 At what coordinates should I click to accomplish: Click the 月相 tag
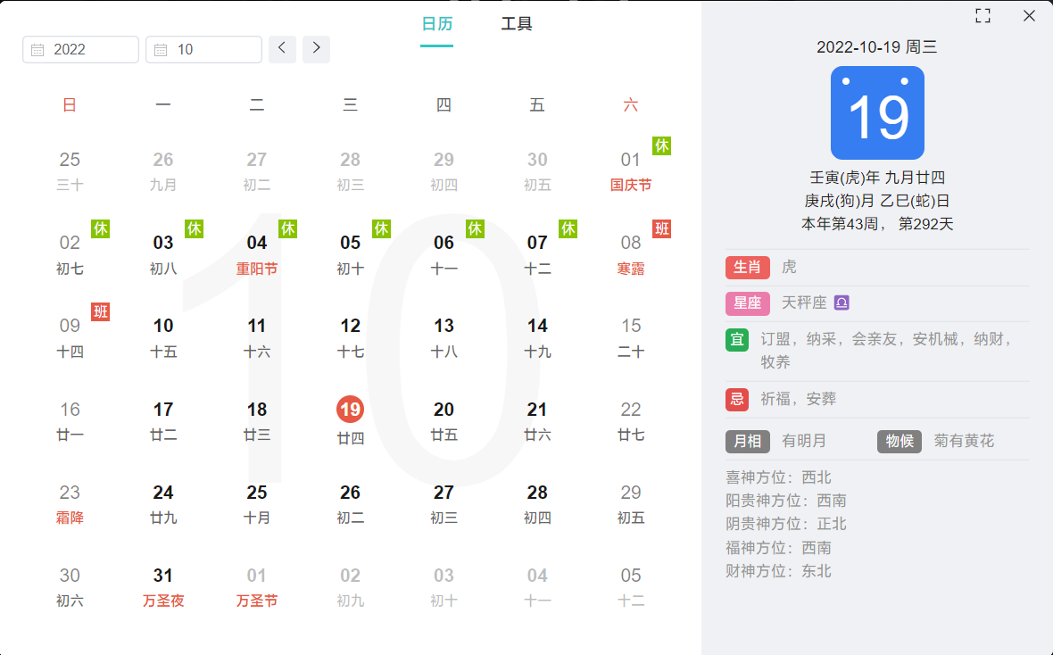(748, 442)
